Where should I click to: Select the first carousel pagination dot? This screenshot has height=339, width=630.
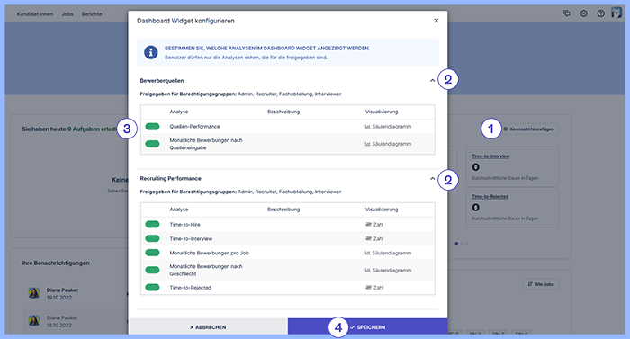(456, 244)
